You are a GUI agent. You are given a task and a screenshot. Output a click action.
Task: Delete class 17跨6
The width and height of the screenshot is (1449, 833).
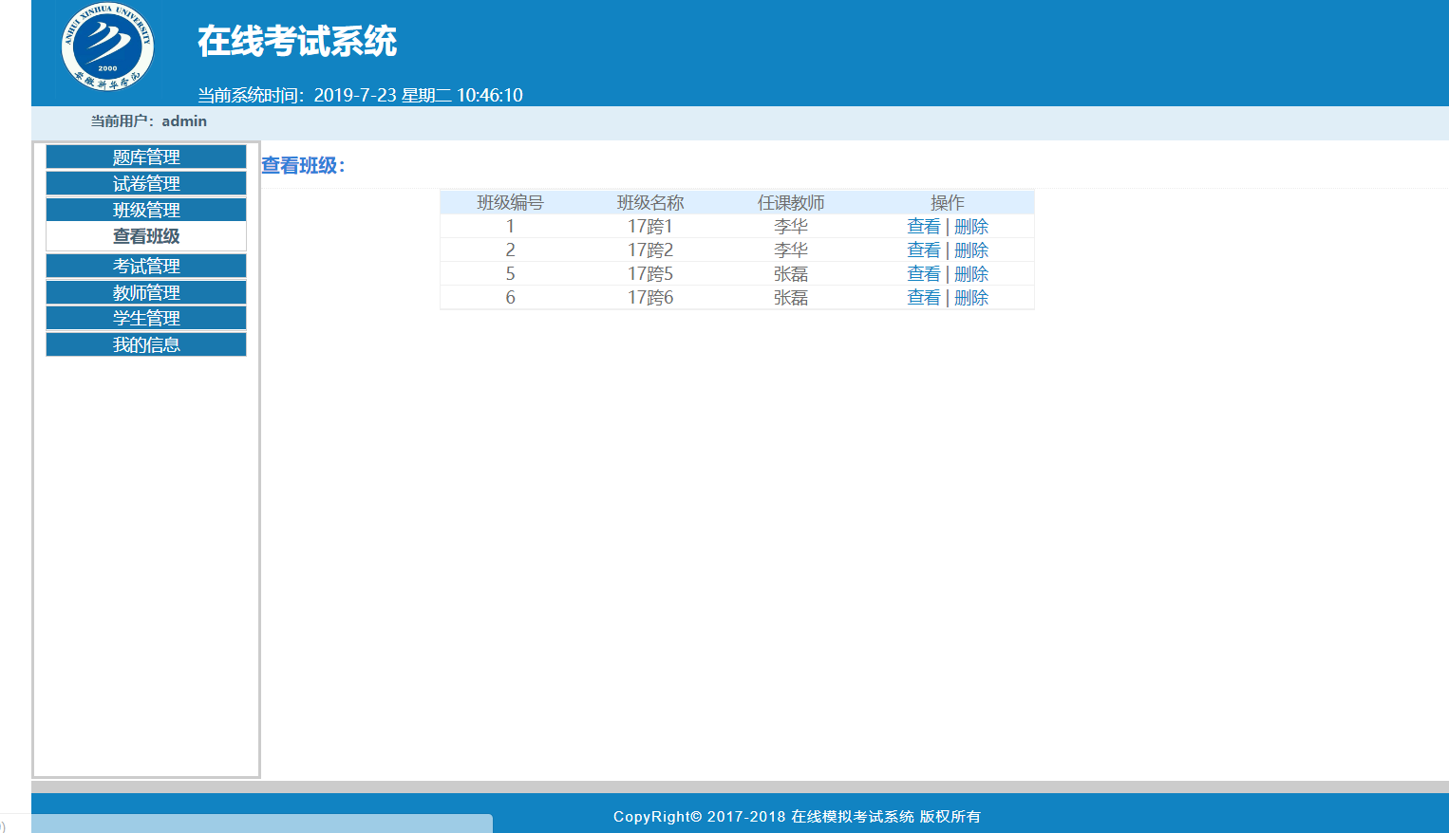971,298
